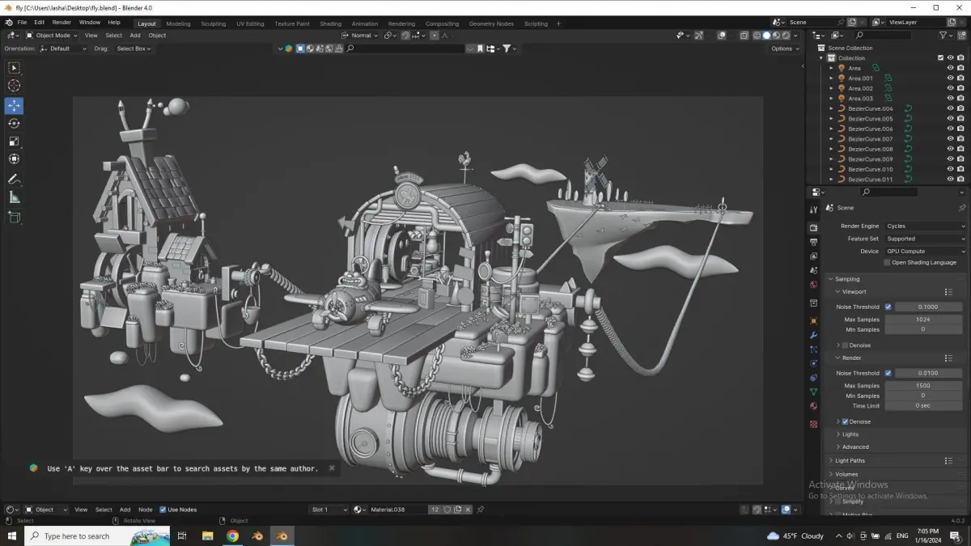Select the Transform tool

(x=14, y=159)
